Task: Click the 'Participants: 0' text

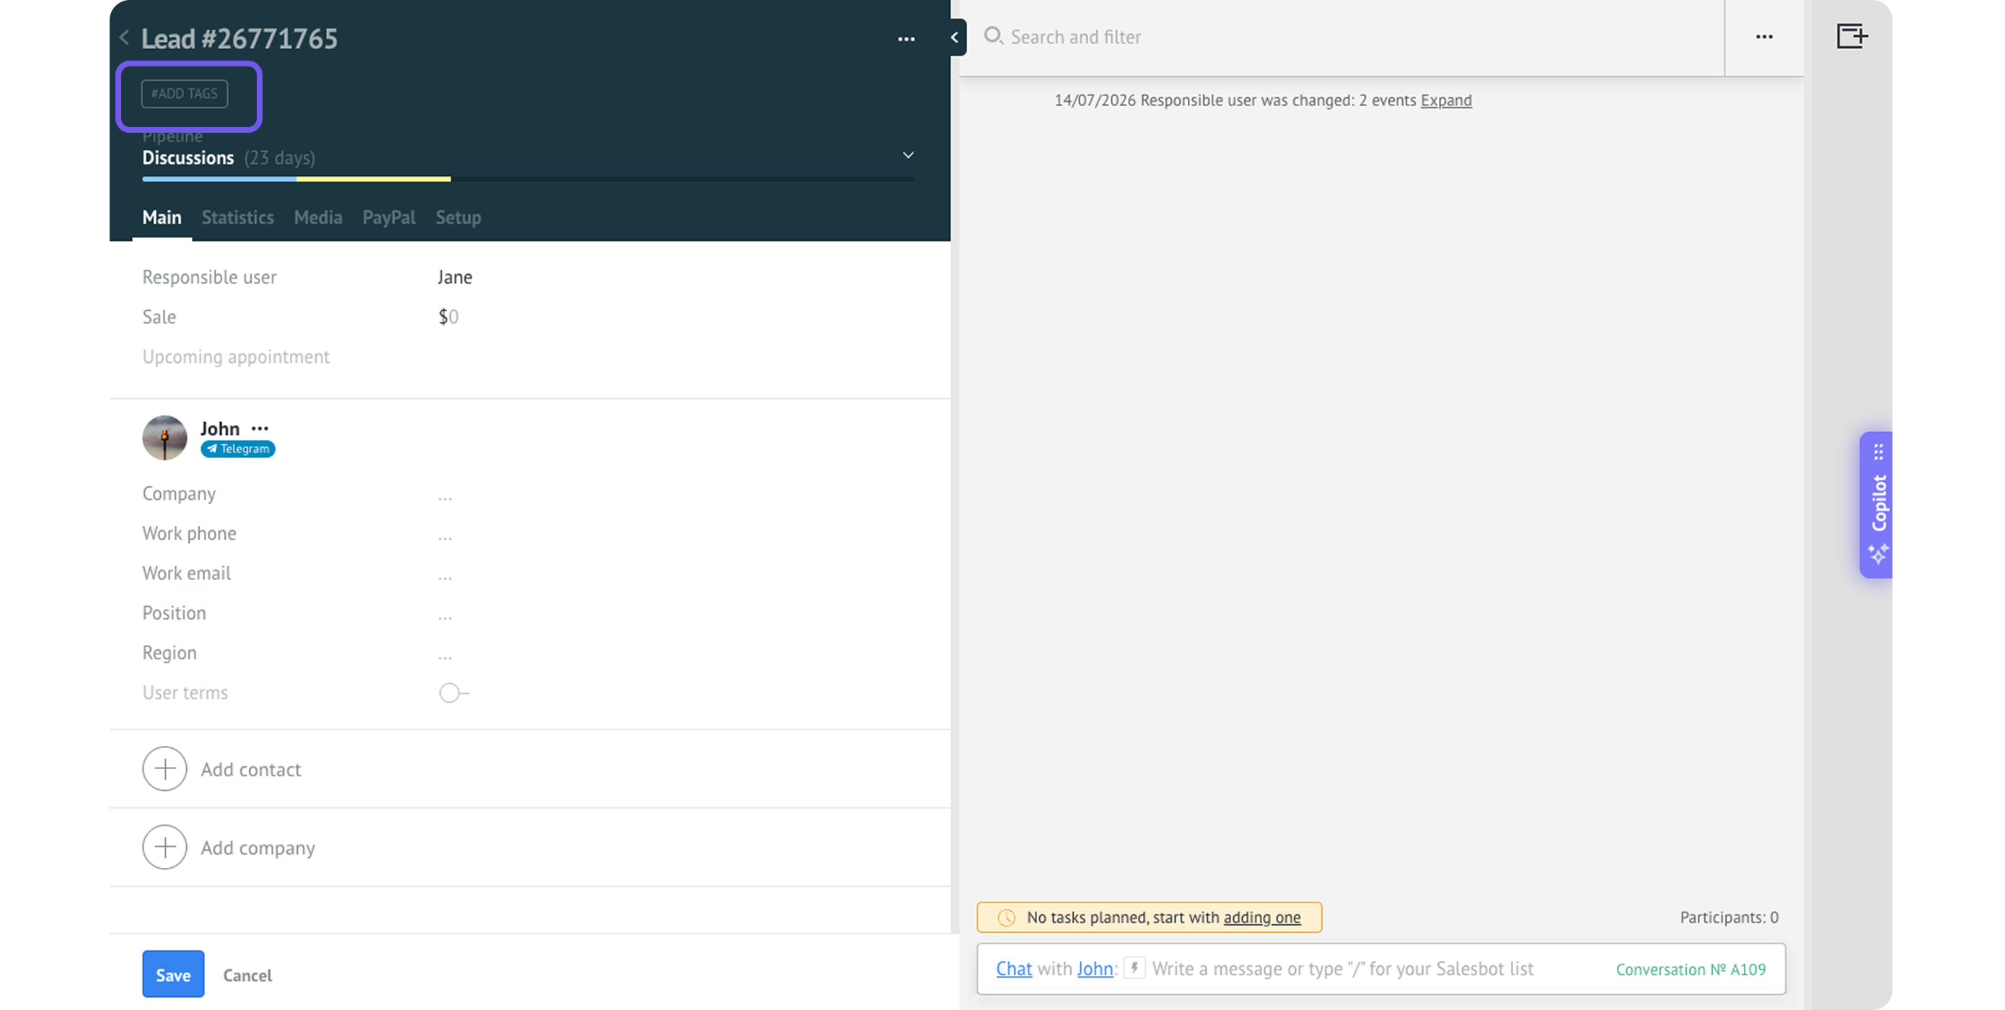Action: (x=1729, y=918)
